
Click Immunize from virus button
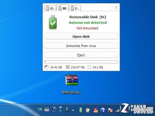pos(81,45)
